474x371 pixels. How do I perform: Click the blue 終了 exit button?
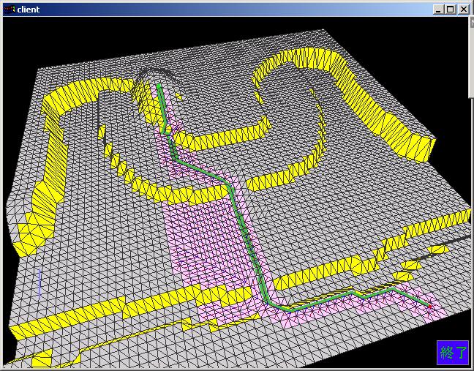coord(453,353)
